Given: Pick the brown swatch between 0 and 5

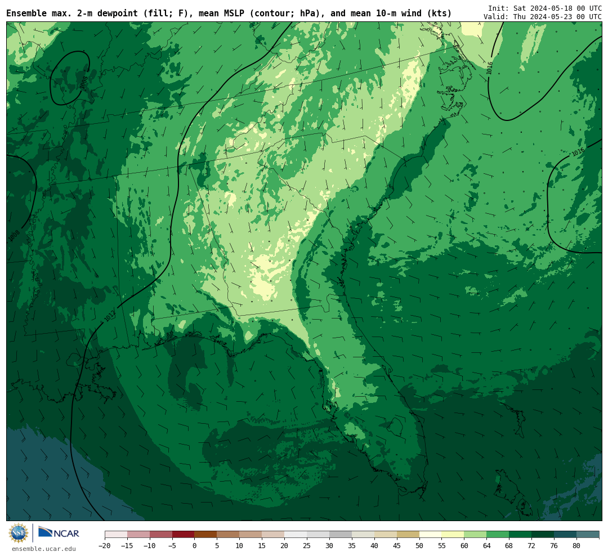Looking at the screenshot, I should pyautogui.click(x=205, y=535).
